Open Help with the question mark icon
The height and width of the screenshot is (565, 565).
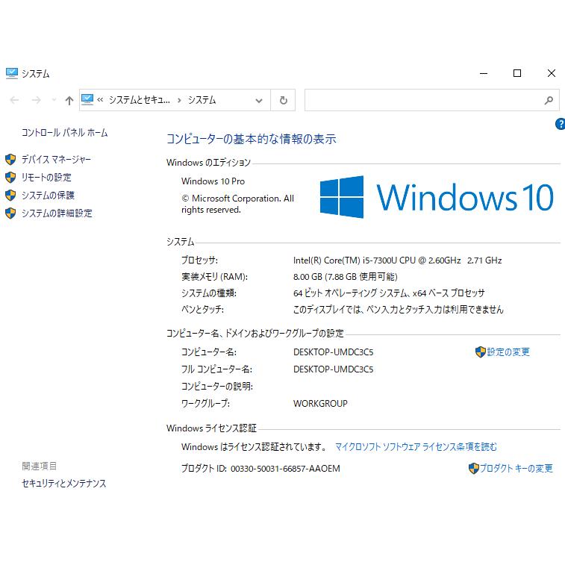(560, 124)
